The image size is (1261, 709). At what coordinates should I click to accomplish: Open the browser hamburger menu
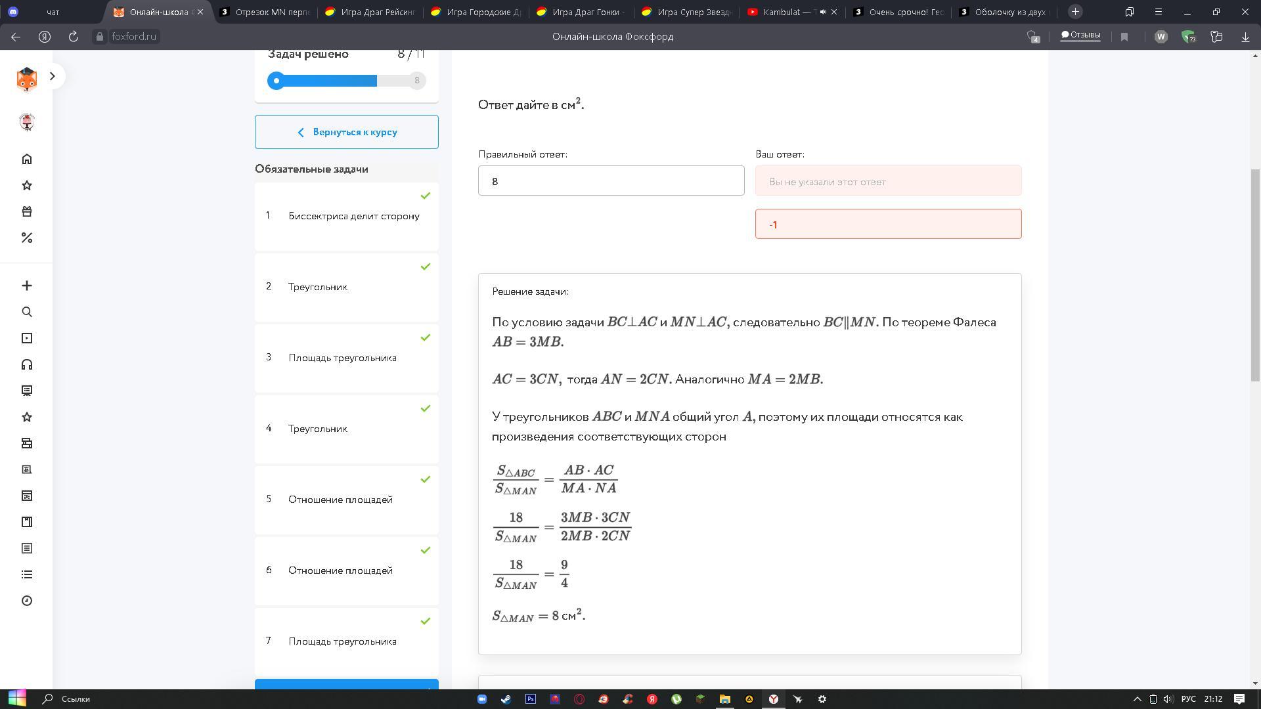click(x=1159, y=12)
